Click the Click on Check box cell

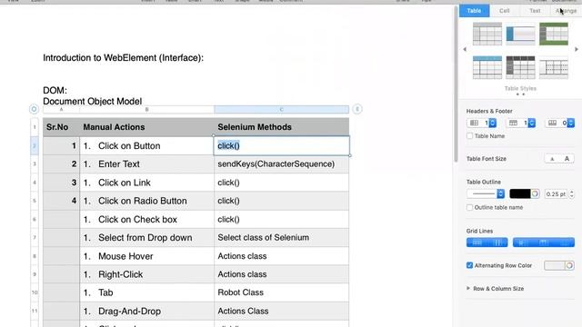[146, 220]
